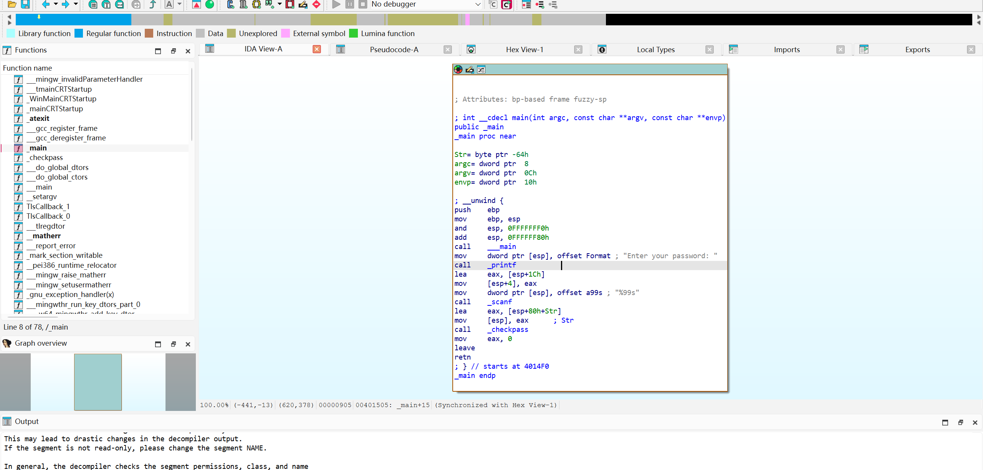Click the red octagon stop-sign icon
This screenshot has height=470, width=983.
(316, 4)
